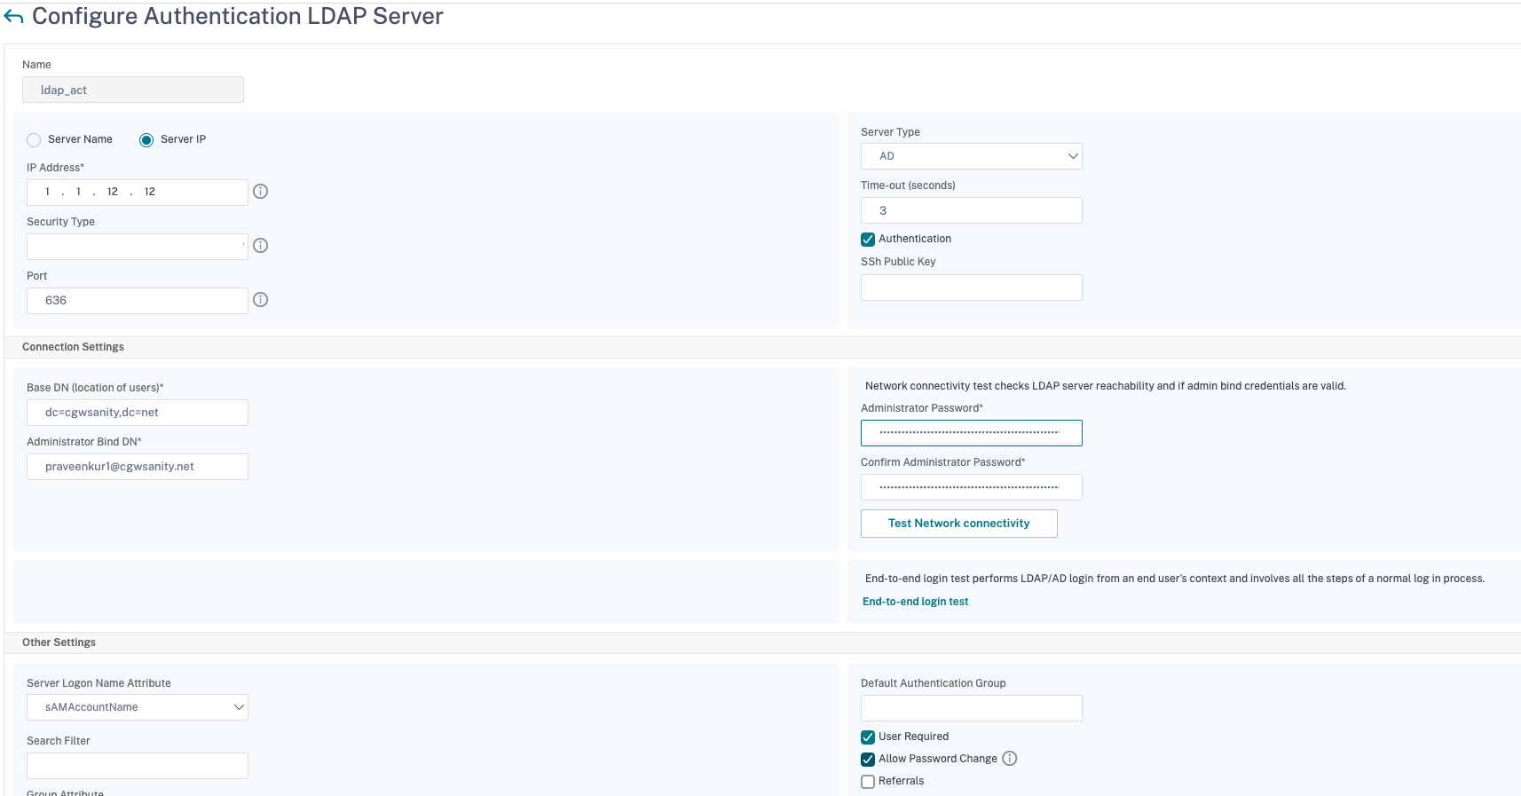Click the Default Authentication Group field
Viewport: 1521px width, 796px height.
pyautogui.click(x=972, y=708)
